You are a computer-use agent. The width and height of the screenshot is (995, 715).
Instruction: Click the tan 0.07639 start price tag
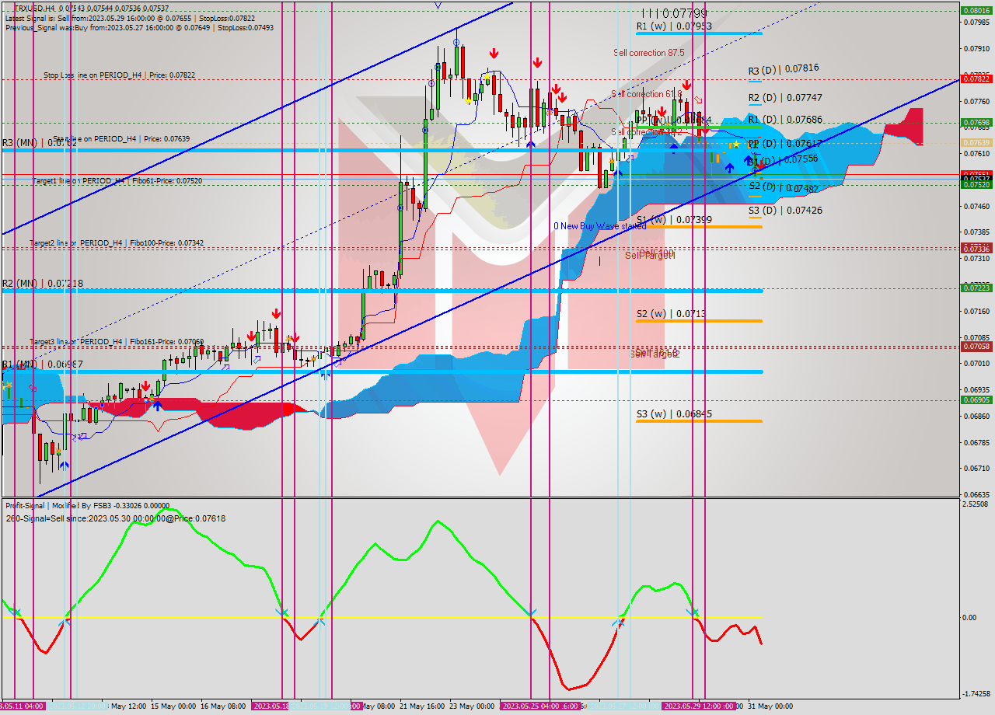coord(976,143)
